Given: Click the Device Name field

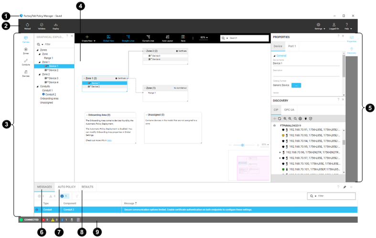Looking at the screenshot, I should point(306,64).
